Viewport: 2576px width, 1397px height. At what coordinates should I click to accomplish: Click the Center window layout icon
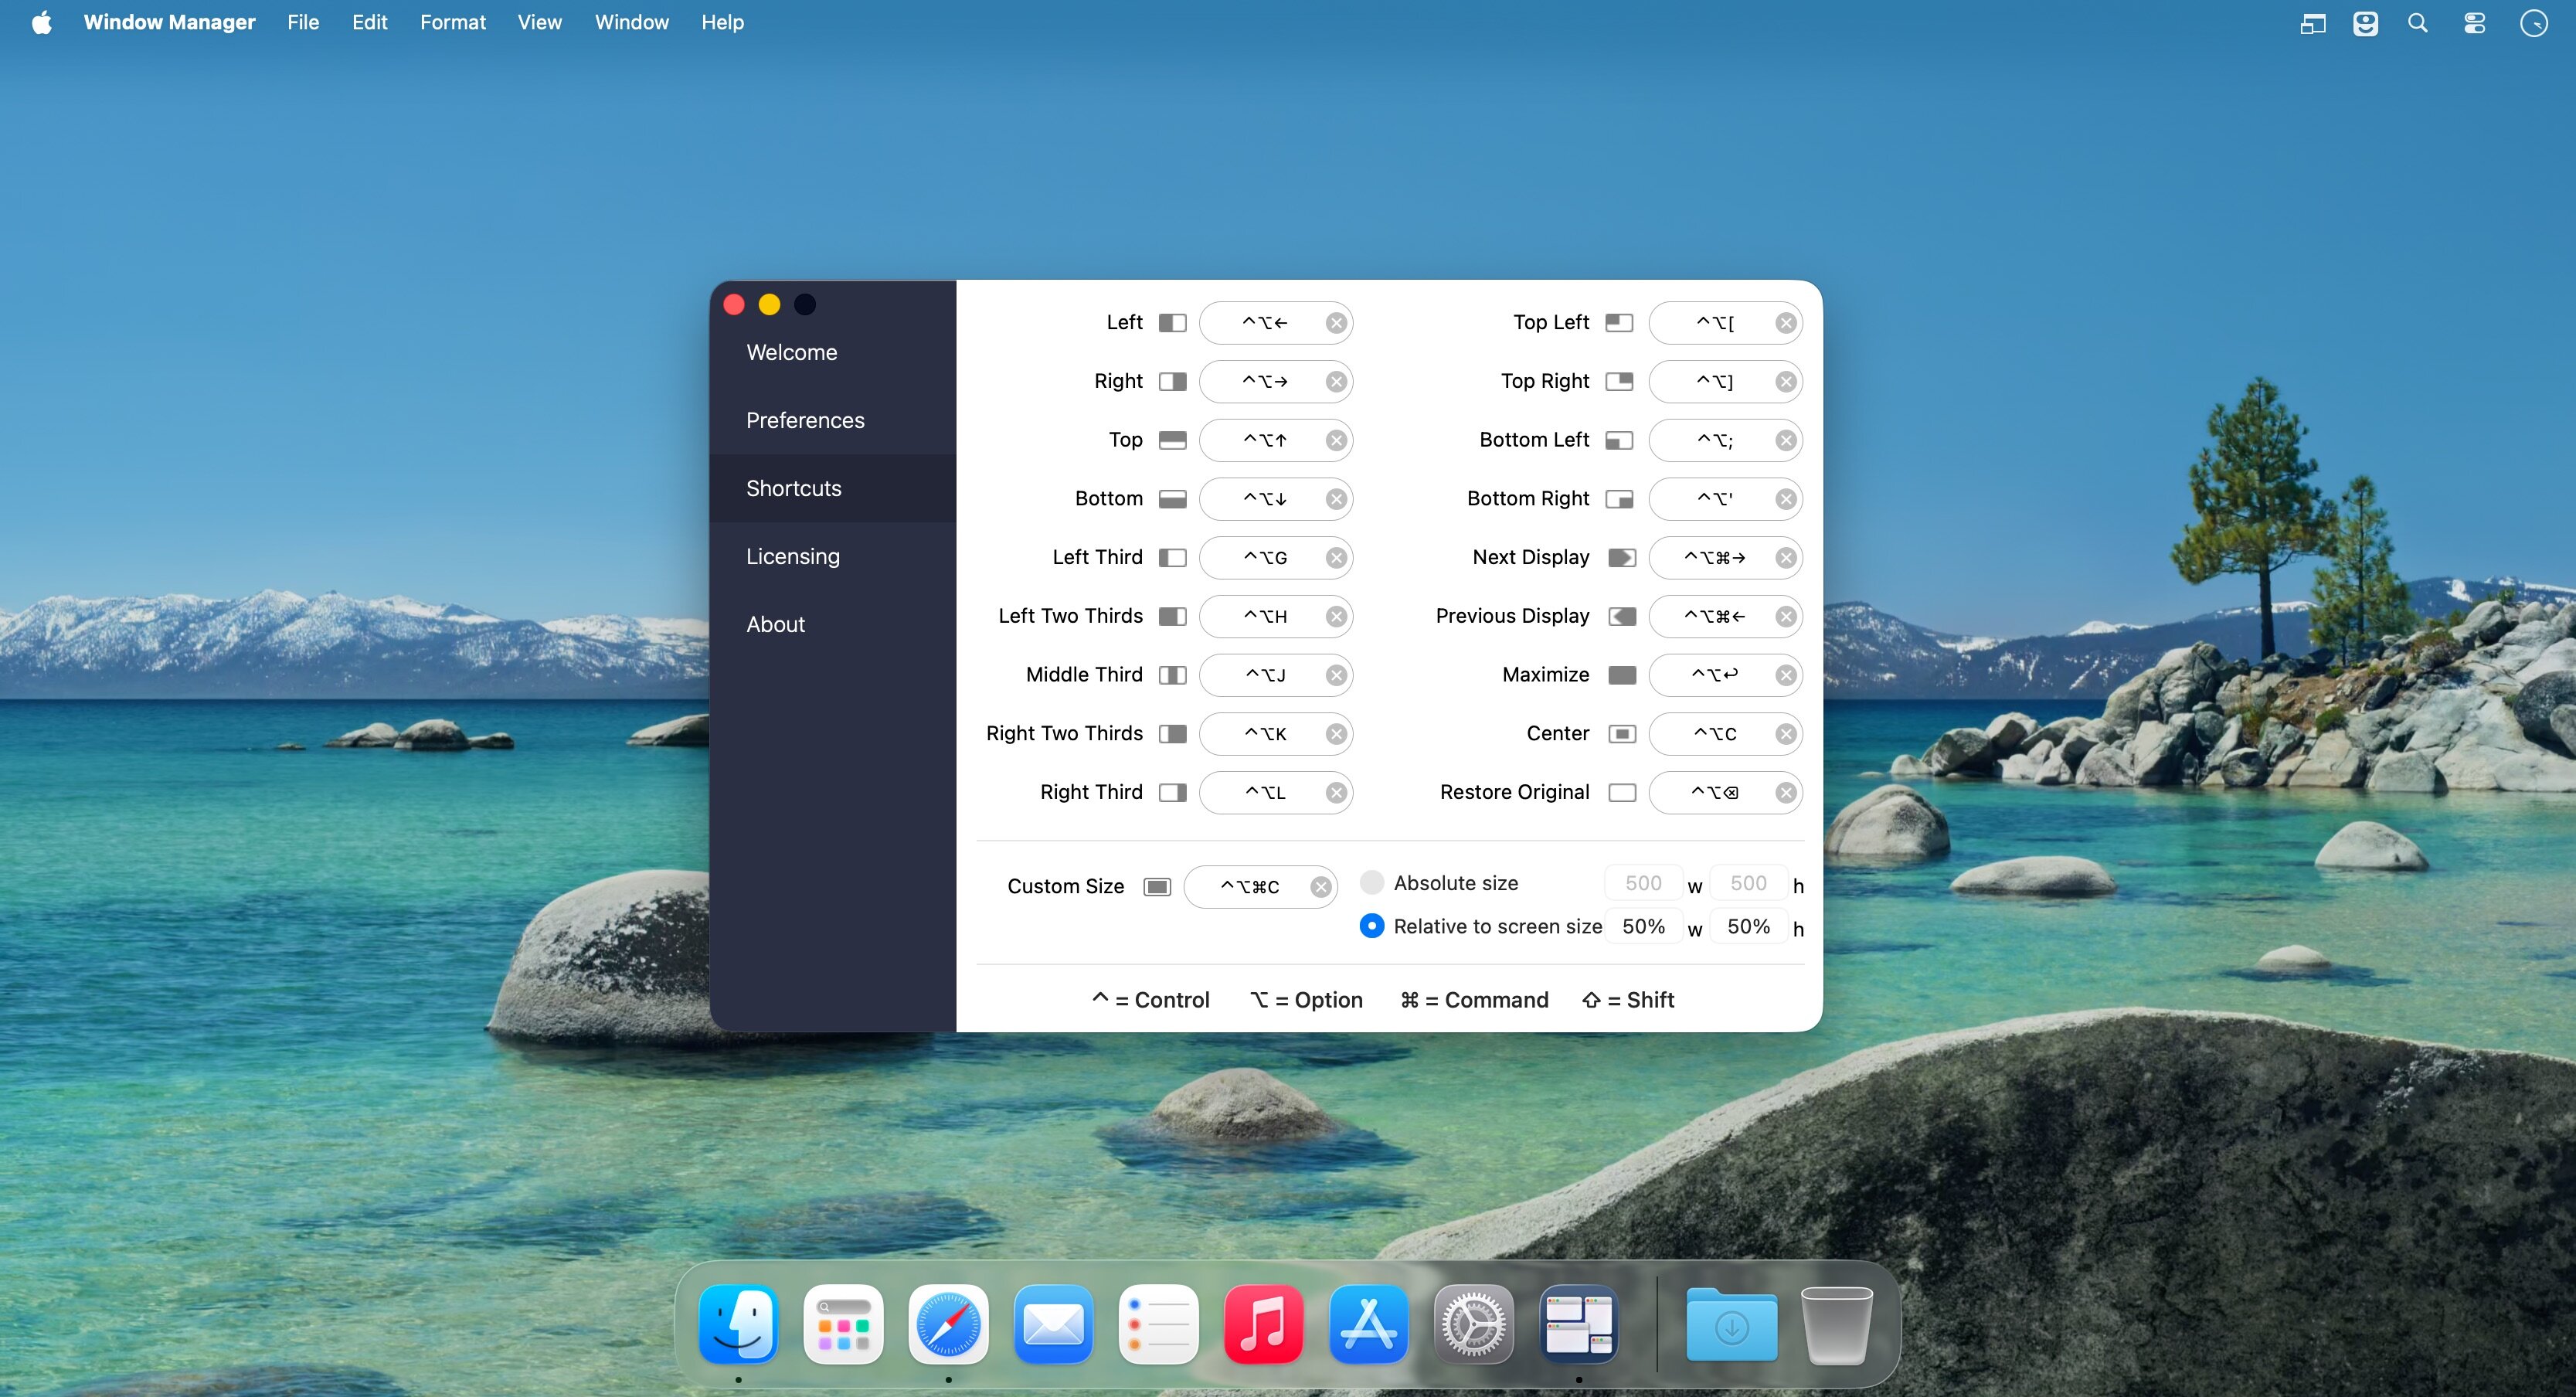click(x=1621, y=734)
